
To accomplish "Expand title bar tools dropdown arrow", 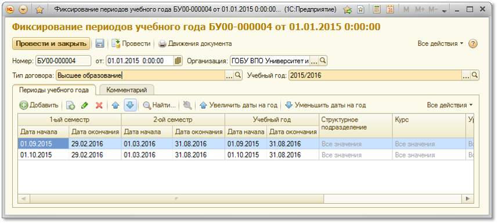I will point(445,11).
